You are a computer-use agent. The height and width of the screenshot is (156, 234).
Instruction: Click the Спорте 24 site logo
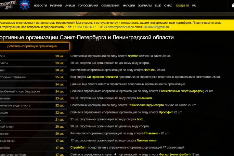[x=8, y=5]
